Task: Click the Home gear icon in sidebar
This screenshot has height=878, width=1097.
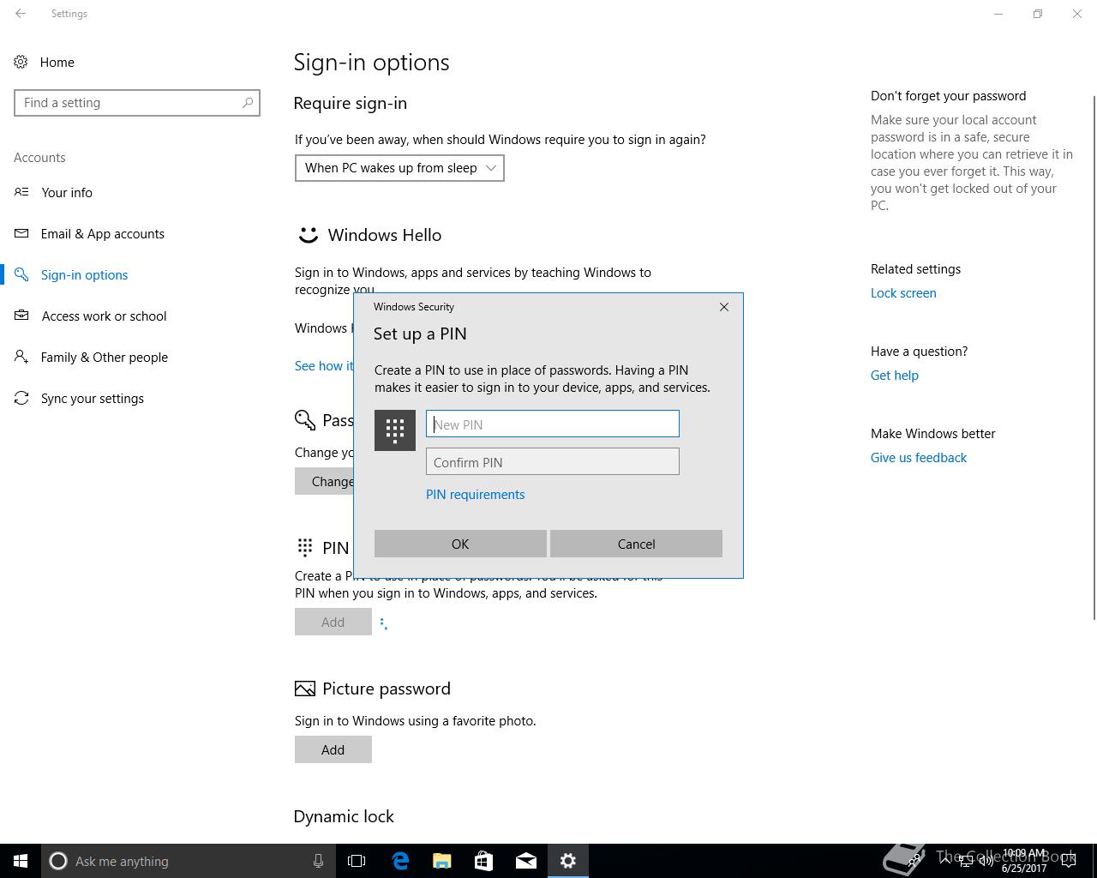Action: pyautogui.click(x=21, y=62)
